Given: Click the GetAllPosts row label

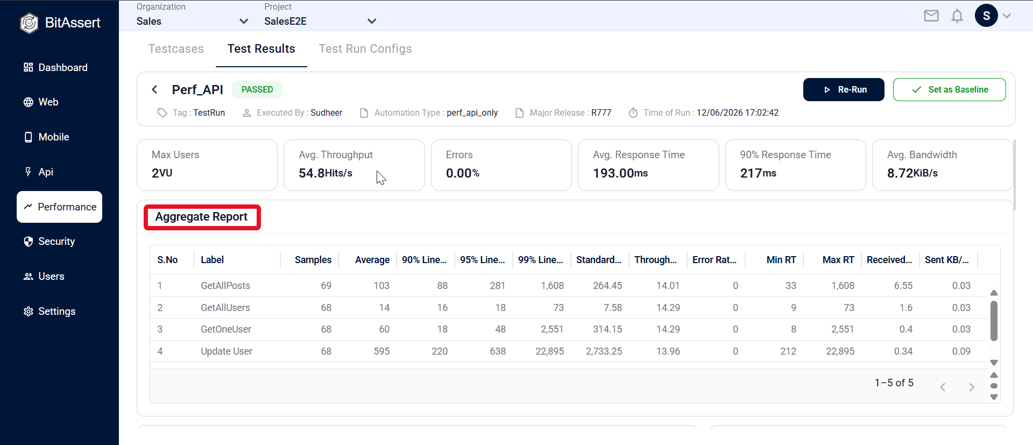Looking at the screenshot, I should (x=225, y=286).
